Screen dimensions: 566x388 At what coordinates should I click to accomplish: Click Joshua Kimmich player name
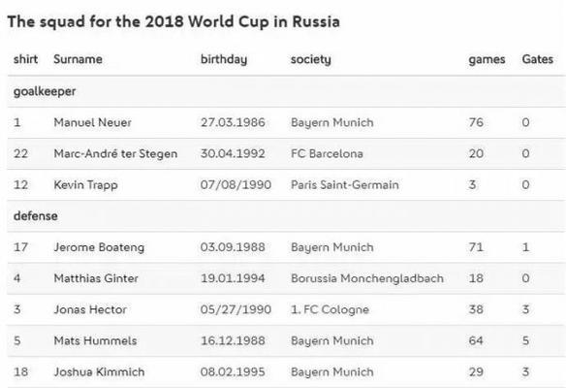pyautogui.click(x=99, y=372)
